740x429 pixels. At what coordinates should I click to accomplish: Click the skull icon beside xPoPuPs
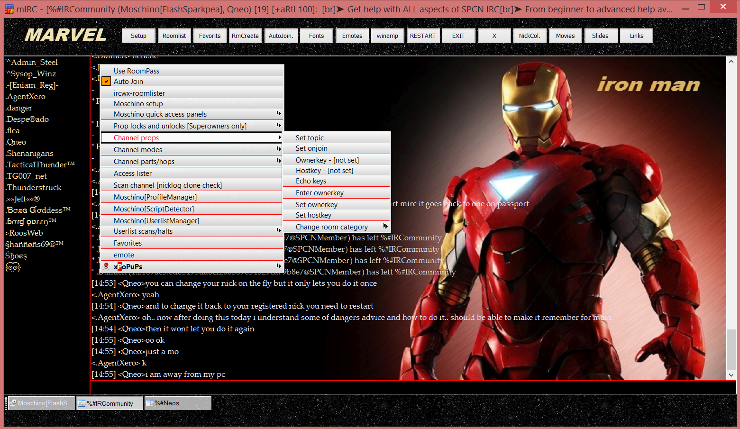coord(106,266)
